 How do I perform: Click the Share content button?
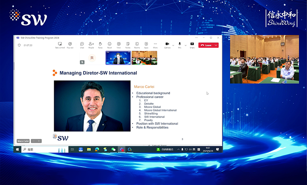(x=192, y=45)
